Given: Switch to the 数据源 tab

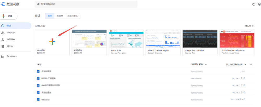Looking at the screenshot, I should pos(60,16).
